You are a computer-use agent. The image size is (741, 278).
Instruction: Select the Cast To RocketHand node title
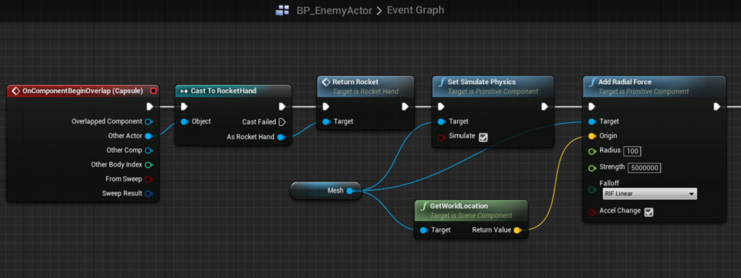coord(224,90)
